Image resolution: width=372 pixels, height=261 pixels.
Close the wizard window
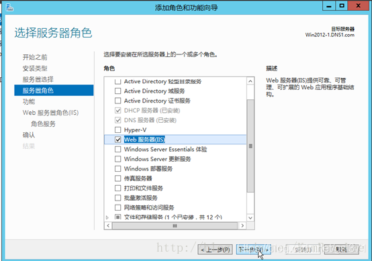tap(359, 6)
